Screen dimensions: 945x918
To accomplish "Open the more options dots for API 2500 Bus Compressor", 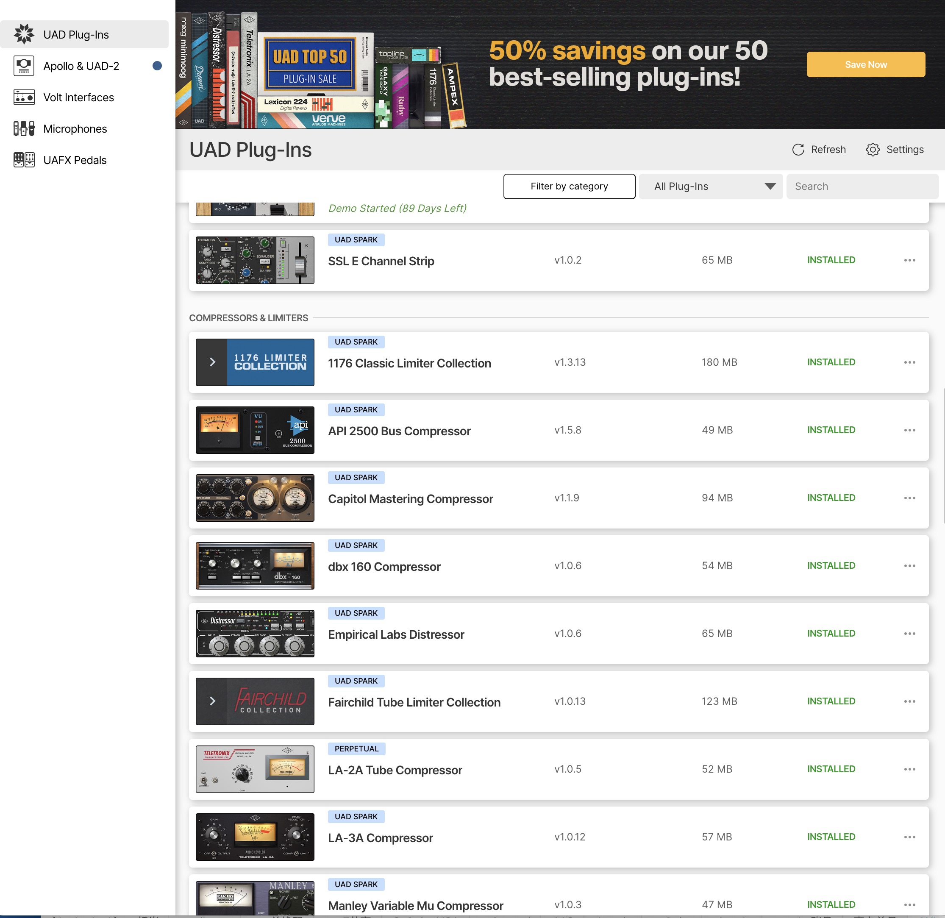I will click(909, 430).
